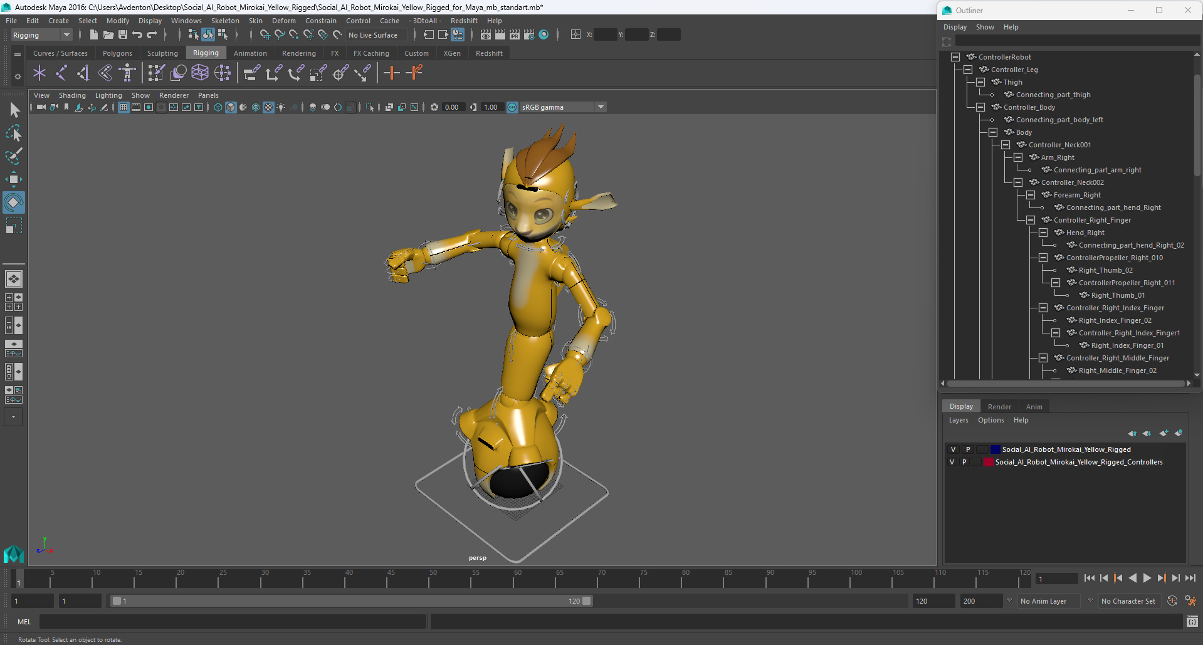Open a scene file icon

pos(108,35)
